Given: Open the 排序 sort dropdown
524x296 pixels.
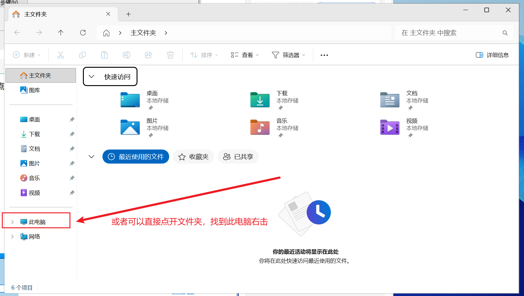Looking at the screenshot, I should pyautogui.click(x=204, y=55).
